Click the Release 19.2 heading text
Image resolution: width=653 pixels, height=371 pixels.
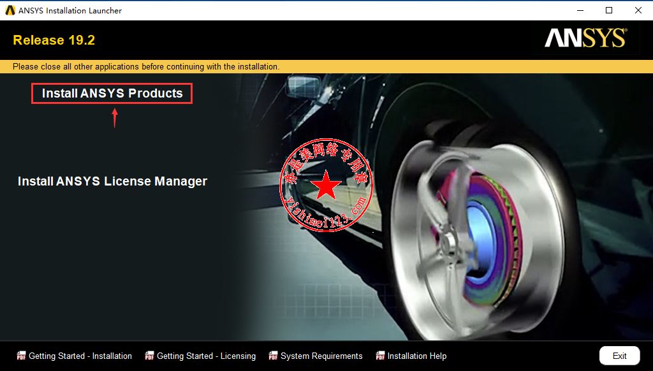click(54, 40)
